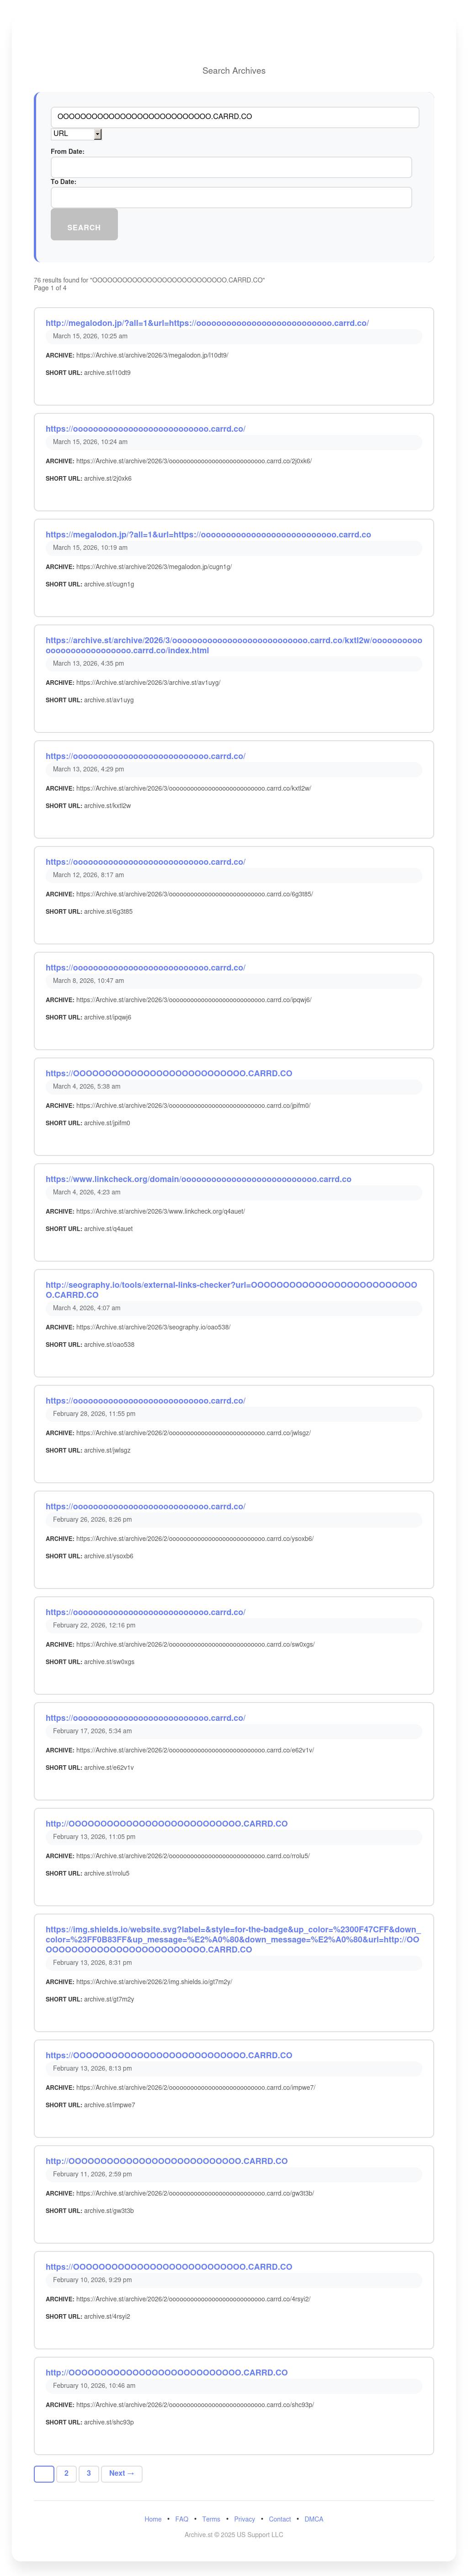Viewport: 468px width, 2576px height.
Task: Open the Terms footer link
Action: tap(211, 2519)
